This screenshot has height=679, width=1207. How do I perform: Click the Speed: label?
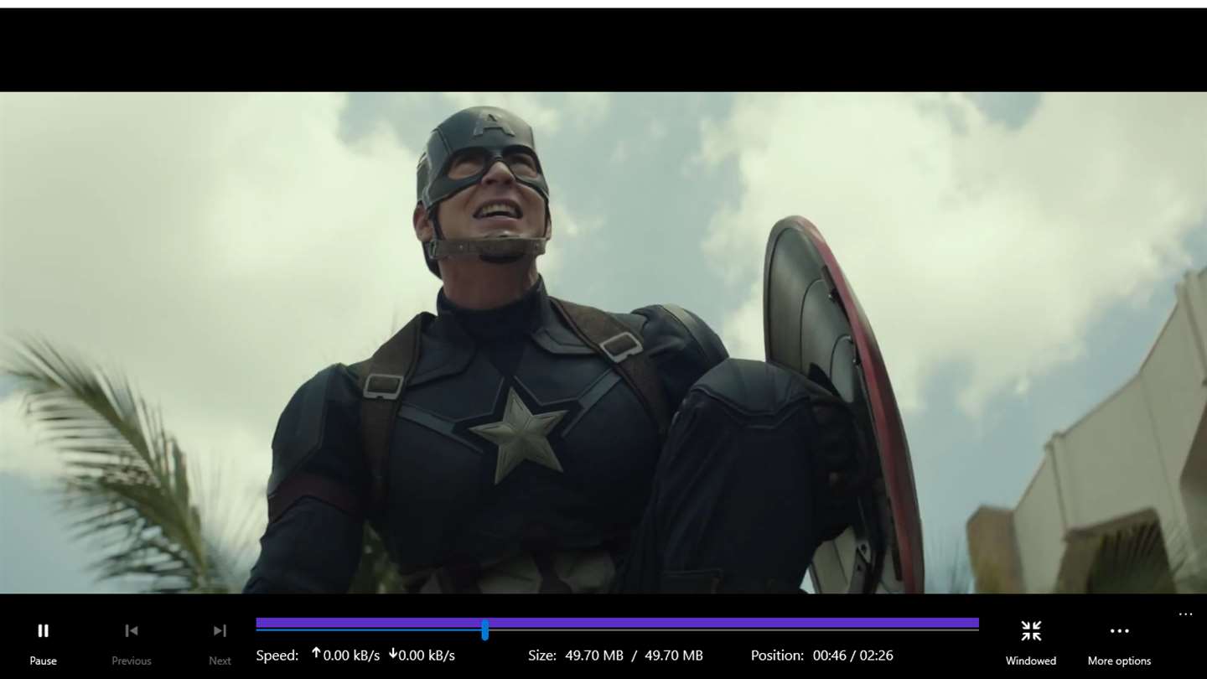277,656
